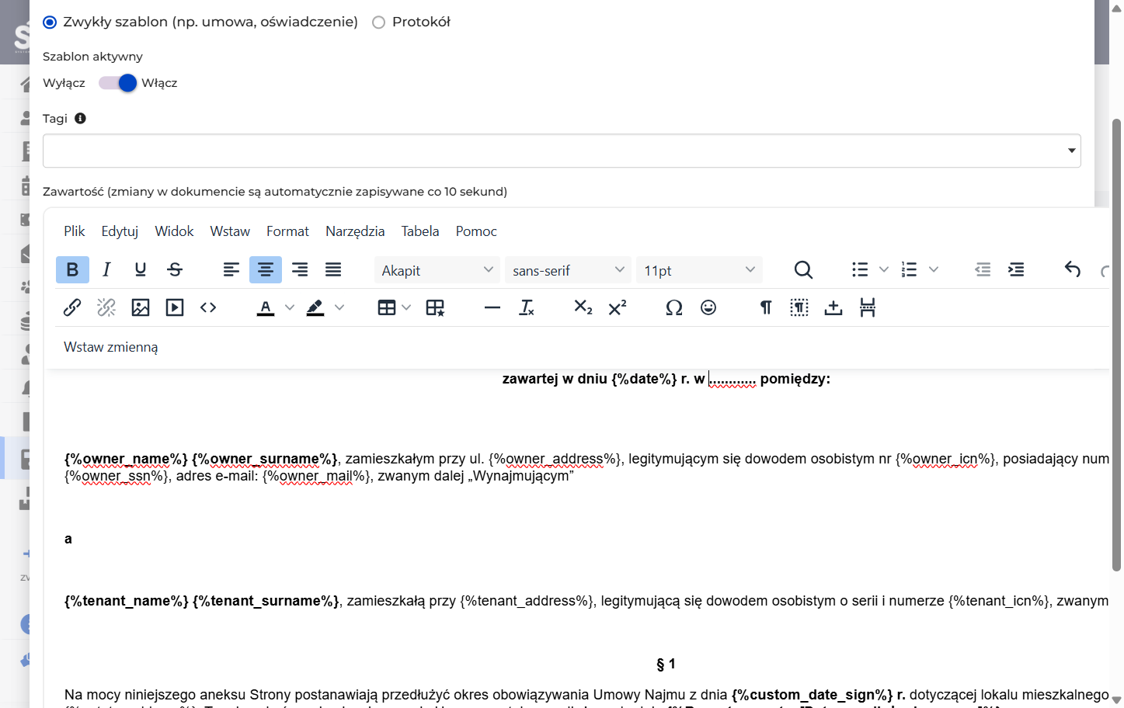Select the Zwykły szablon radio option
Image resolution: width=1124 pixels, height=708 pixels.
[x=50, y=22]
